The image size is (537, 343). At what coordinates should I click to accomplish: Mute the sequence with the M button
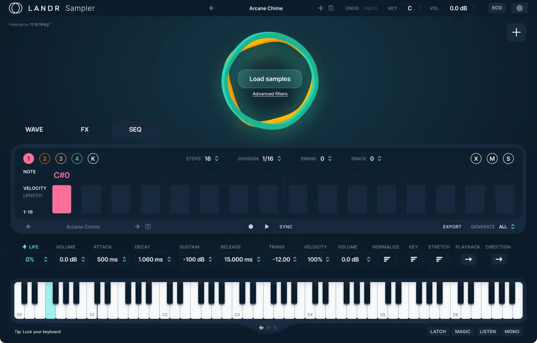click(x=492, y=158)
